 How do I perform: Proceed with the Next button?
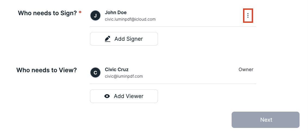coord(266,120)
